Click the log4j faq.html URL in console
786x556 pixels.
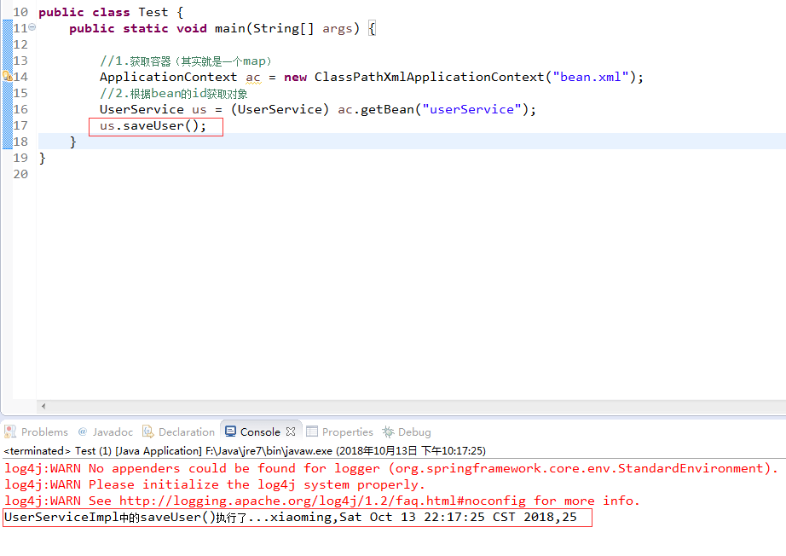(322, 501)
